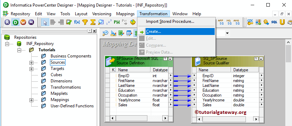Close the Navigator panel

pos(94,31)
